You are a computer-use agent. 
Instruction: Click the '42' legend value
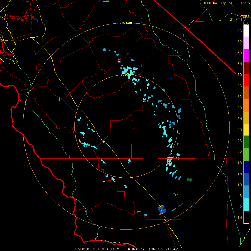tap(240, 97)
